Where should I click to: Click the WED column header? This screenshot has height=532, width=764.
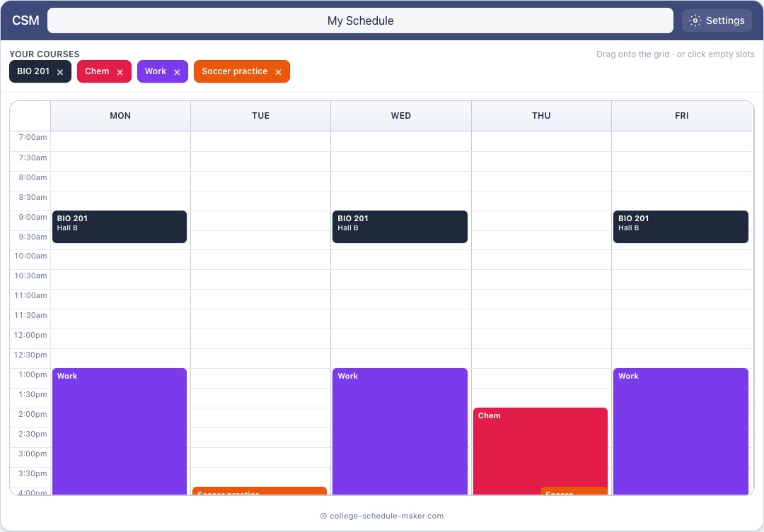pos(401,116)
